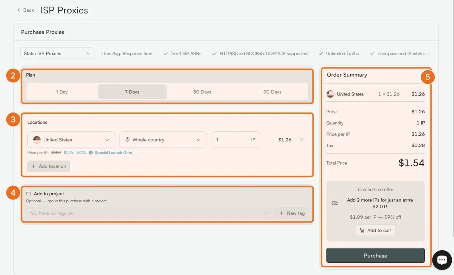Click the $1.09 per IP — 39% off text
The height and width of the screenshot is (275, 454).
coord(375,217)
